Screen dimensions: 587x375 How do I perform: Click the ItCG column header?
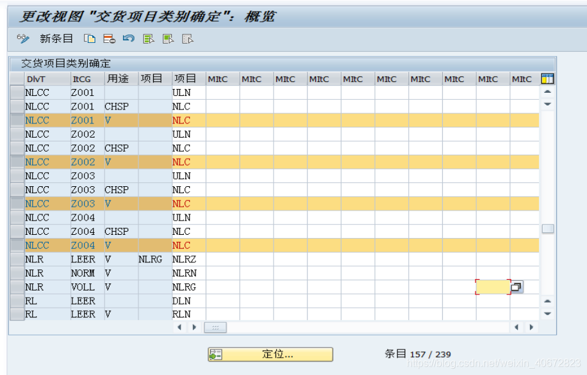pos(87,79)
